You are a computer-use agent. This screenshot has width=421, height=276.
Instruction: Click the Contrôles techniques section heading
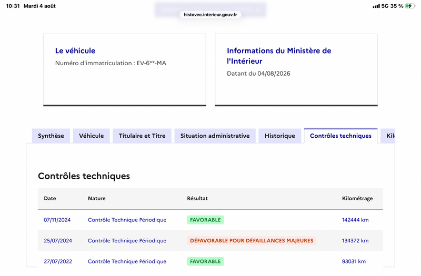point(84,176)
